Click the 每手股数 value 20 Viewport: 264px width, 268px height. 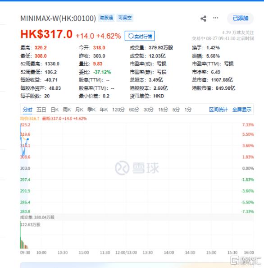(x=47, y=96)
